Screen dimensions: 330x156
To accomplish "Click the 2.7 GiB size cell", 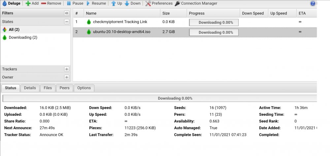I will [168, 32].
